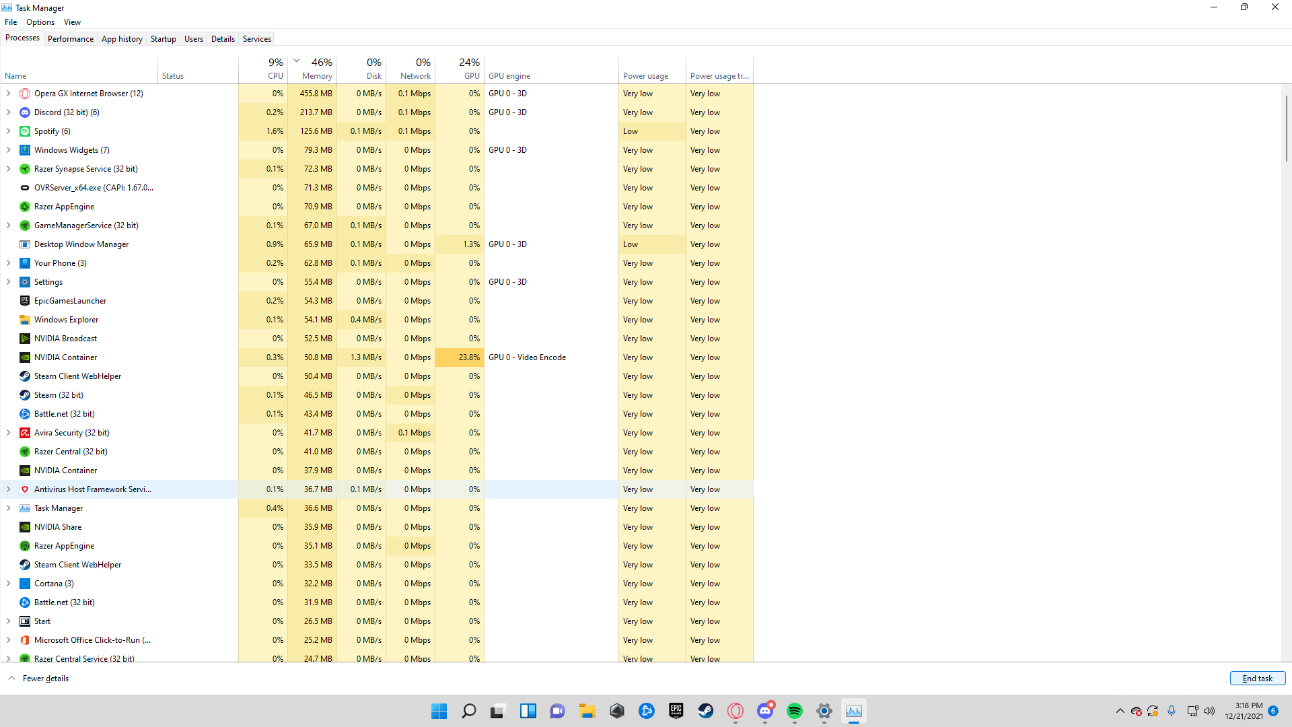
Task: Switch to the App history tab
Action: (122, 39)
